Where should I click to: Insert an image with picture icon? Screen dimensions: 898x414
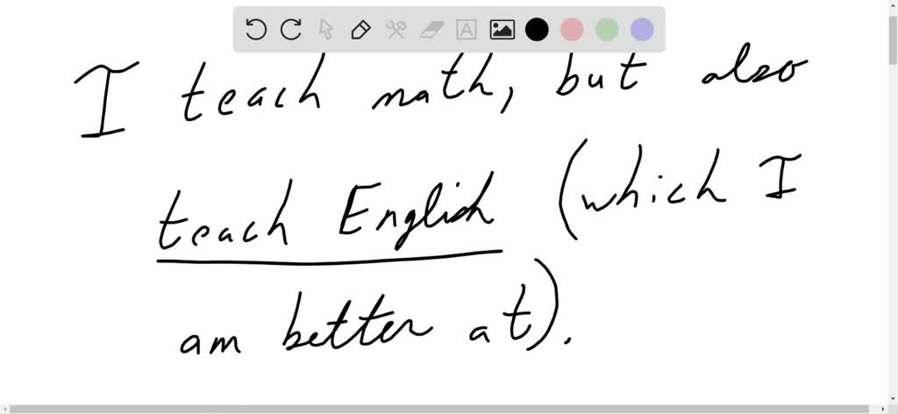click(502, 29)
